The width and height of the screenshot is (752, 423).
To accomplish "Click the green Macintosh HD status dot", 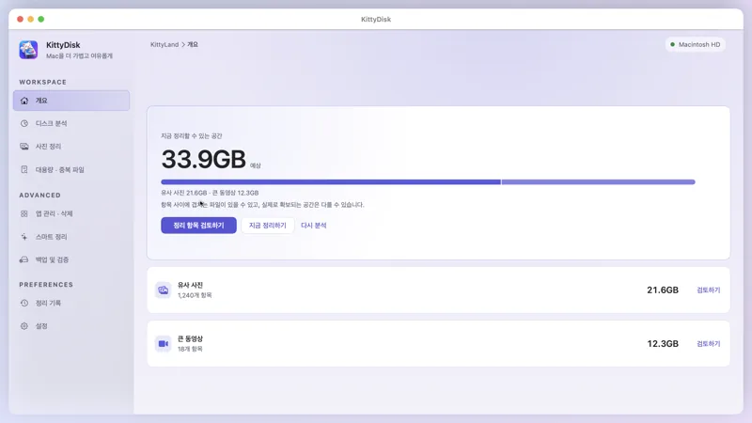I will 672,44.
